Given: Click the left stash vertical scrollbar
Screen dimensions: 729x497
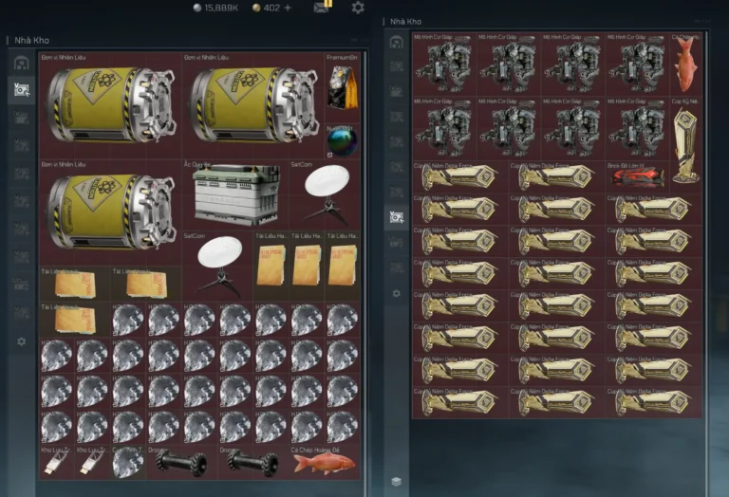Looking at the screenshot, I should tap(365, 274).
